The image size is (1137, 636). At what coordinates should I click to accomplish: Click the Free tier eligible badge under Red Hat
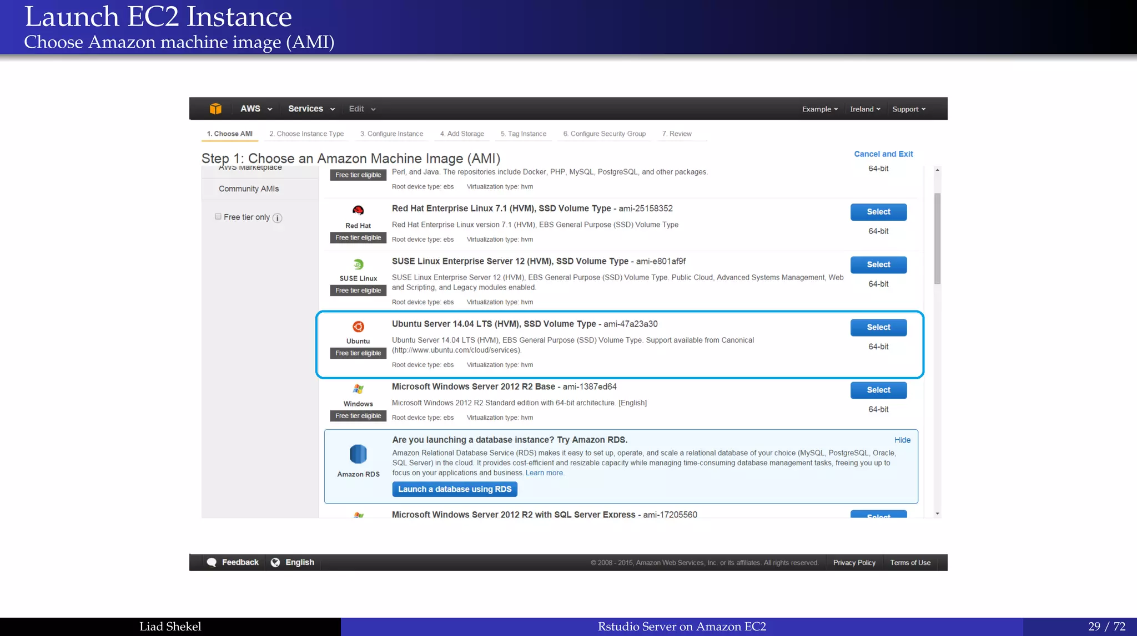358,238
